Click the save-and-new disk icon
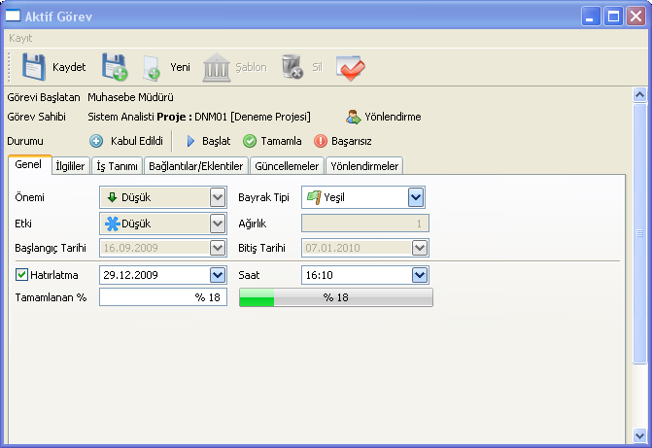 [114, 67]
